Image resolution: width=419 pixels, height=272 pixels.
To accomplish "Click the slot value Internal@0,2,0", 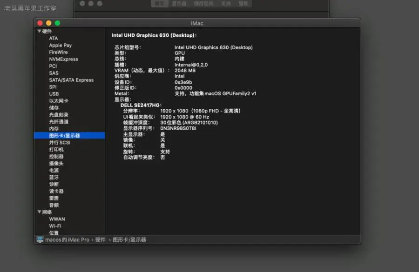I will [x=191, y=65].
